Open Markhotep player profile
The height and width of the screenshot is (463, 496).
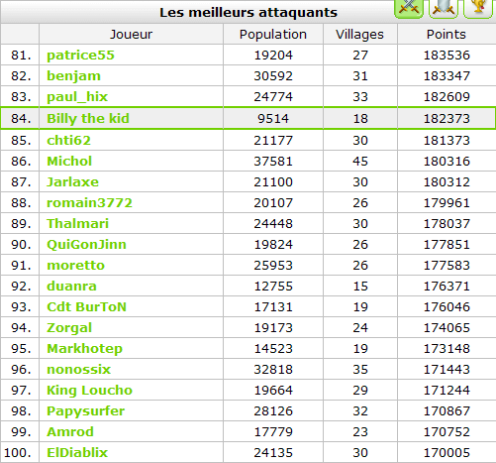[x=84, y=349]
